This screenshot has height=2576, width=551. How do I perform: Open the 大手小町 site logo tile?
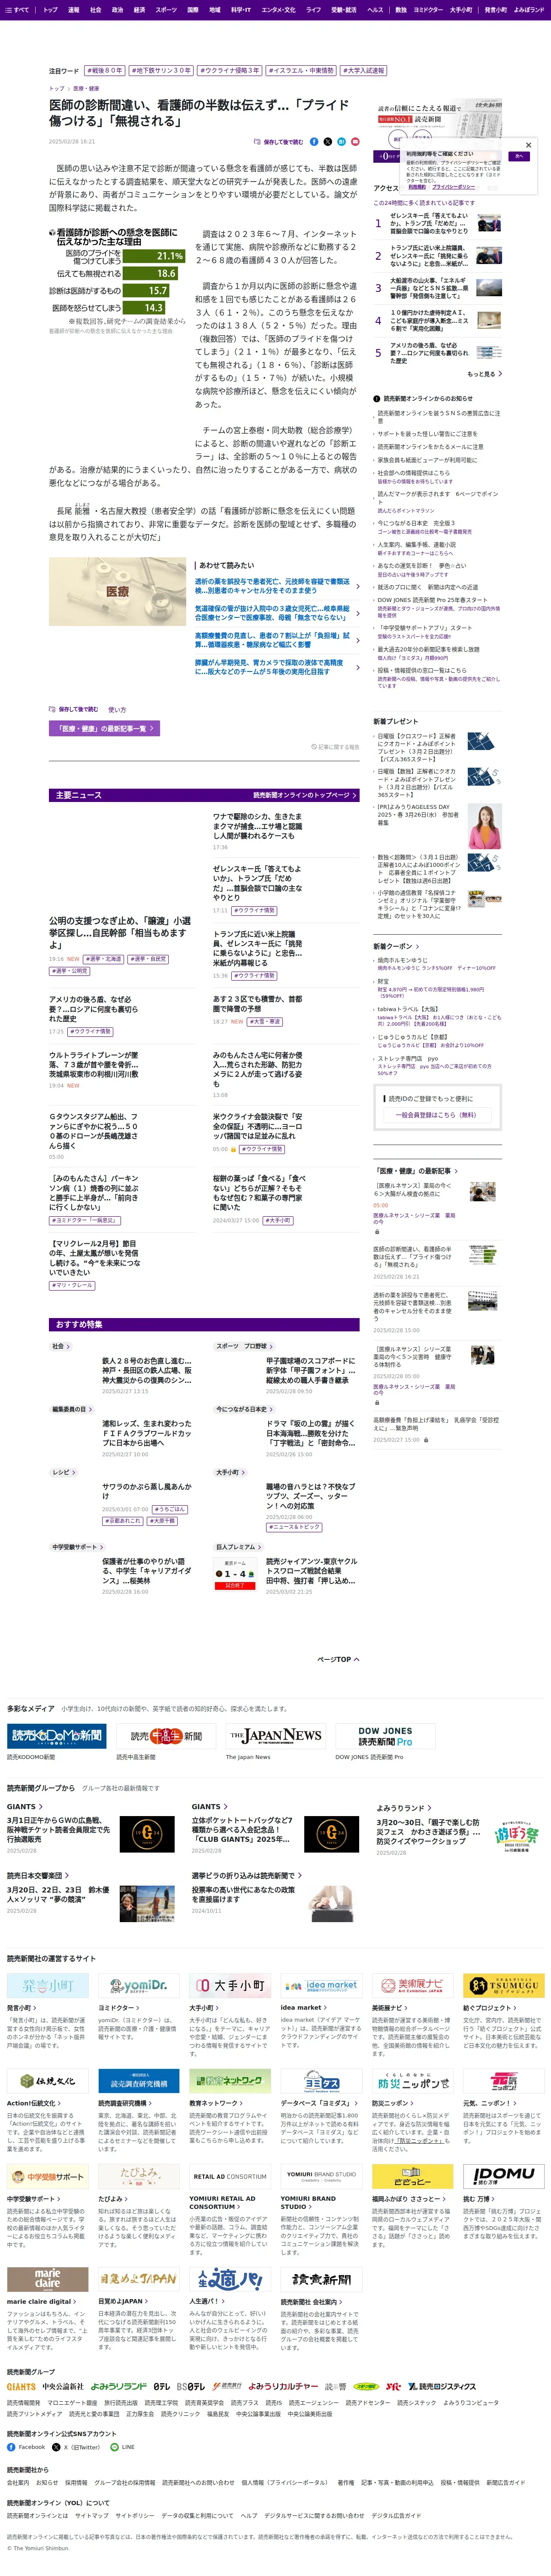pos(230,1986)
